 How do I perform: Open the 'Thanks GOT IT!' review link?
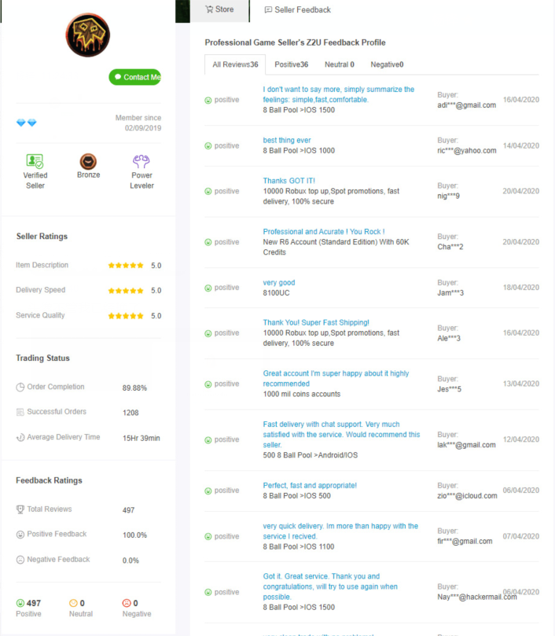[x=289, y=181]
